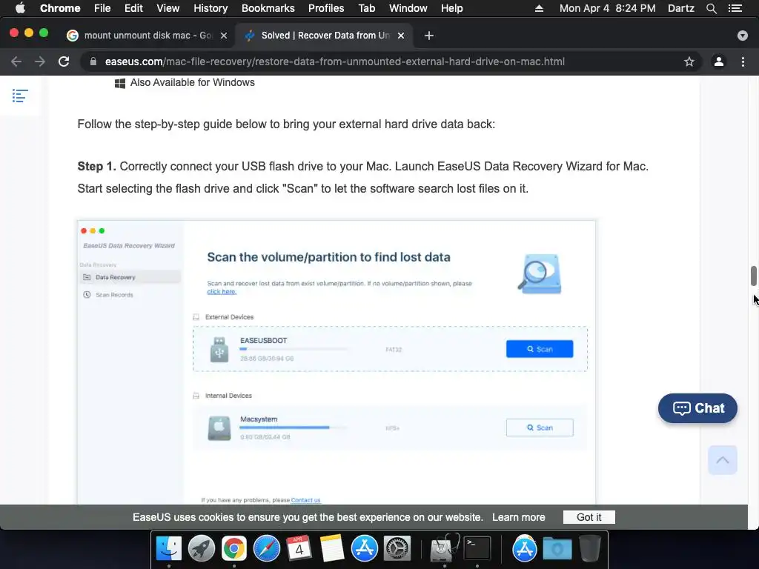Open Spotlight search in menu bar
The width and height of the screenshot is (759, 569).
click(x=711, y=8)
